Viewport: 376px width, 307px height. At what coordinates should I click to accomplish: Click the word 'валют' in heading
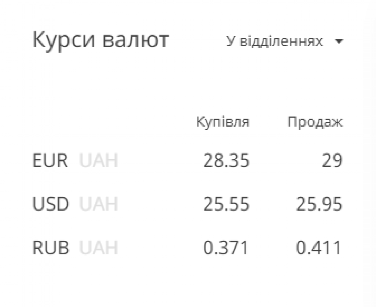point(136,41)
